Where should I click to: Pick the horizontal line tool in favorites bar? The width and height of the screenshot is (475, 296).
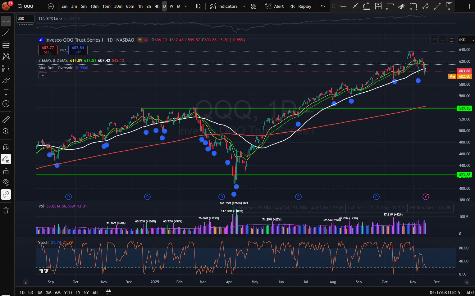(x=343, y=6)
